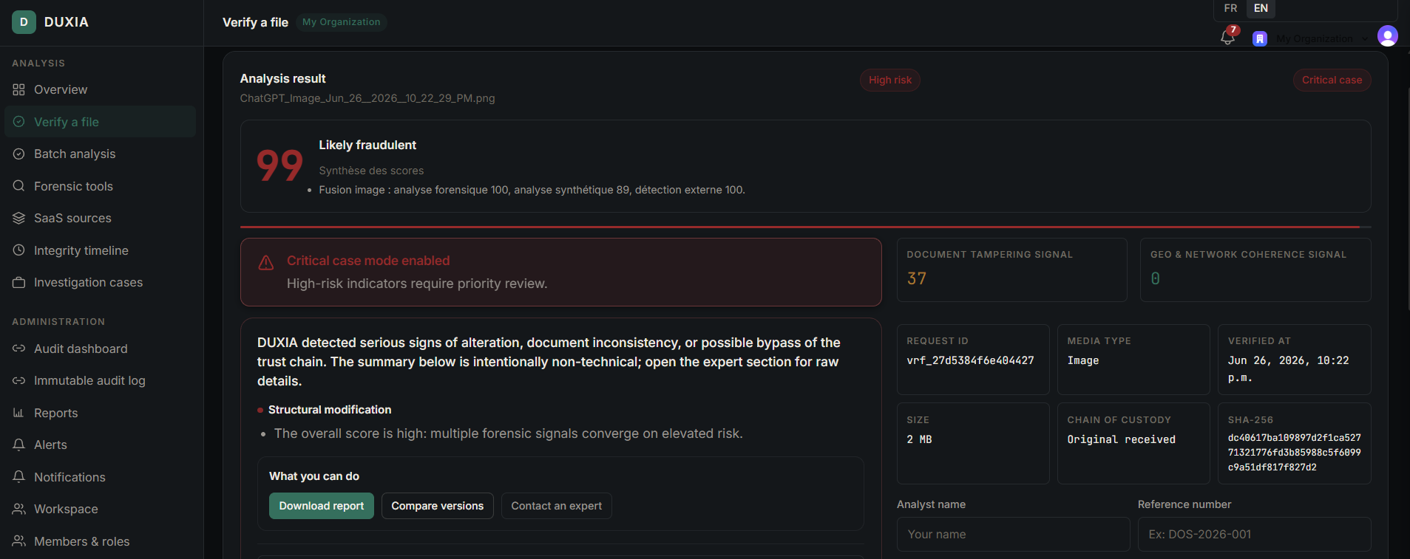Viewport: 1410px width, 559px height.
Task: Click the Document Tampering Signal value 37
Action: click(917, 278)
